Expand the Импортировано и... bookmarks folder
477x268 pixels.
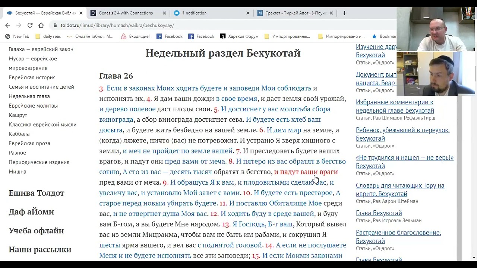341,36
